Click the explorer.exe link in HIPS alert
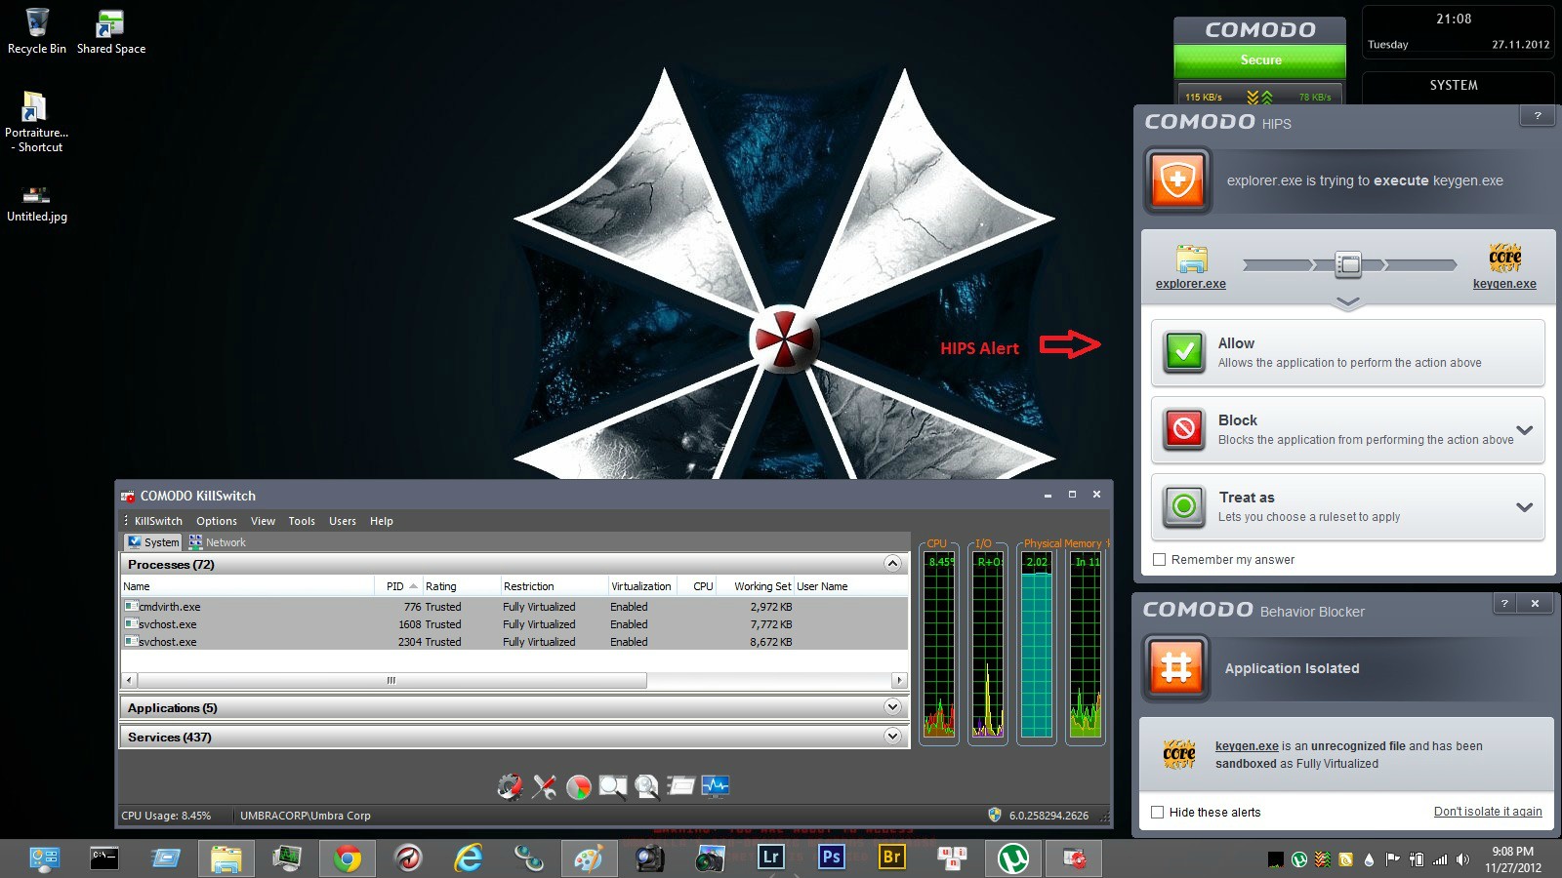Viewport: 1562px width, 878px height. click(1191, 284)
